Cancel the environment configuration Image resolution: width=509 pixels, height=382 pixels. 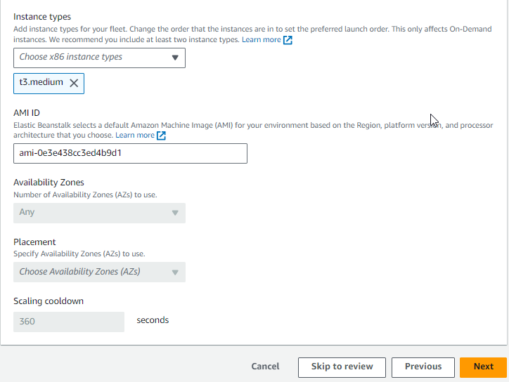point(265,367)
